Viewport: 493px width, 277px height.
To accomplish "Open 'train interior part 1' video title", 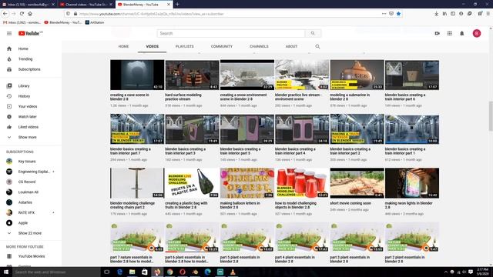I will (x=405, y=151).
